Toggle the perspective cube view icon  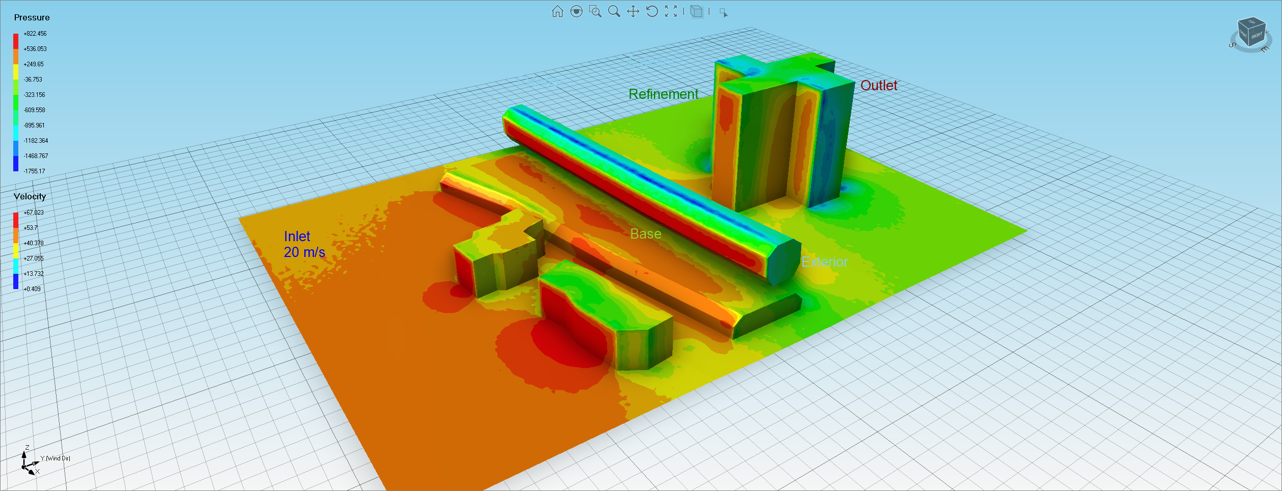point(696,12)
